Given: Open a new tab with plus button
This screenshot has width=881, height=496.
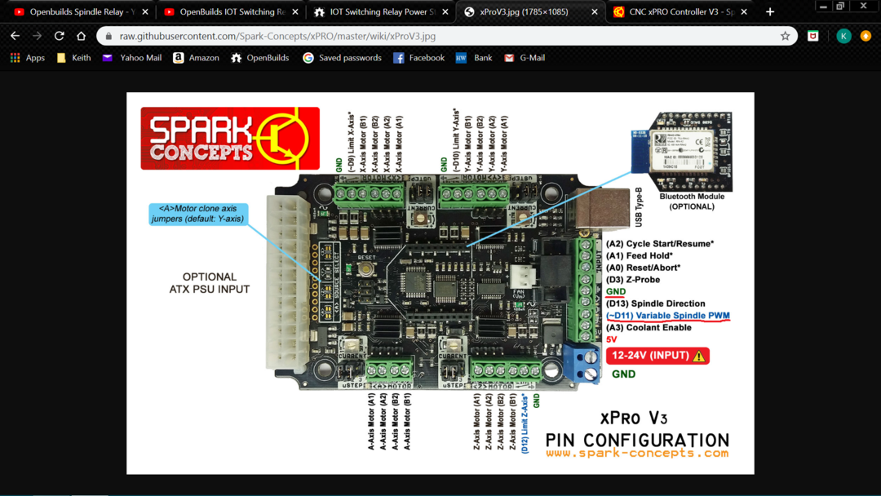Looking at the screenshot, I should point(770,11).
